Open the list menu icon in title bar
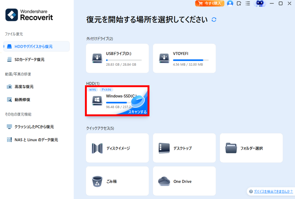This screenshot has height=199, width=295. (248, 4)
